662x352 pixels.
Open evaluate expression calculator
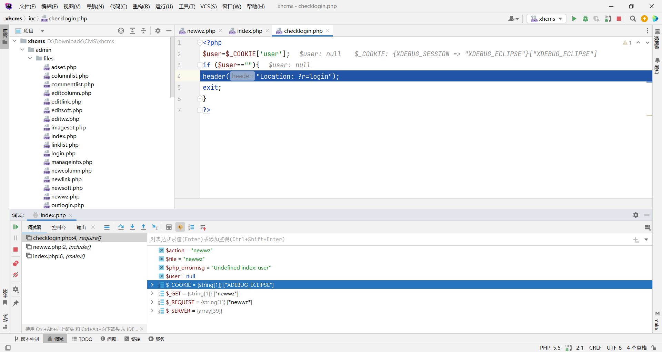[169, 227]
